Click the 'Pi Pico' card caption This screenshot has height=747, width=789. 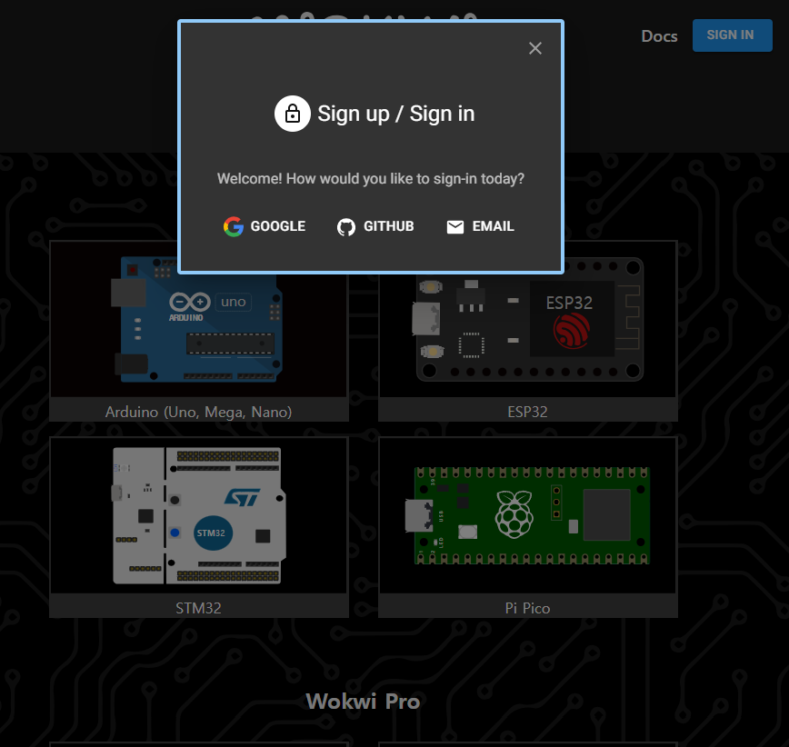(527, 608)
